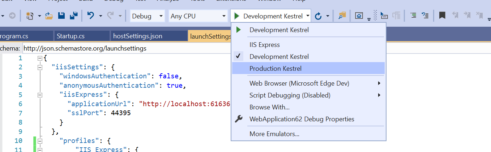Select IIS Express from the launch menu
This screenshot has width=491, height=152.
[308, 45]
